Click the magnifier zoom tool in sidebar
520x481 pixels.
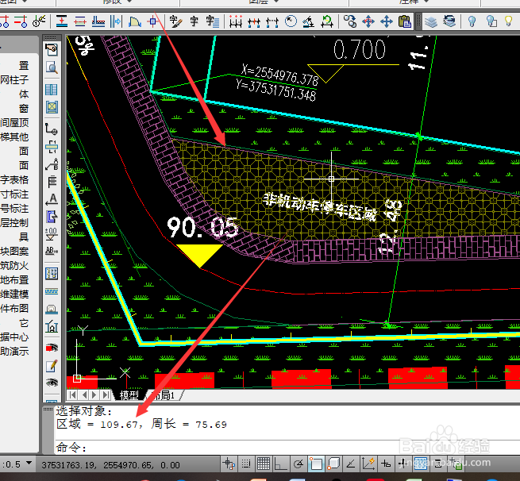[52, 67]
